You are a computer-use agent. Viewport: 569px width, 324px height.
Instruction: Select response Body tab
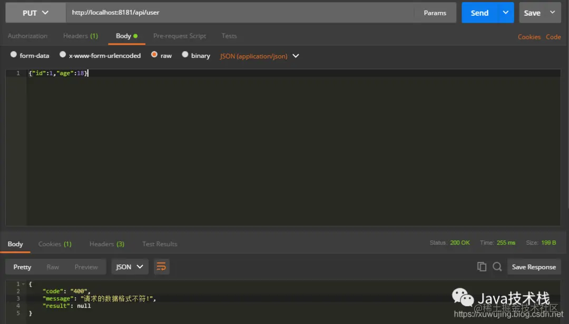coord(15,244)
